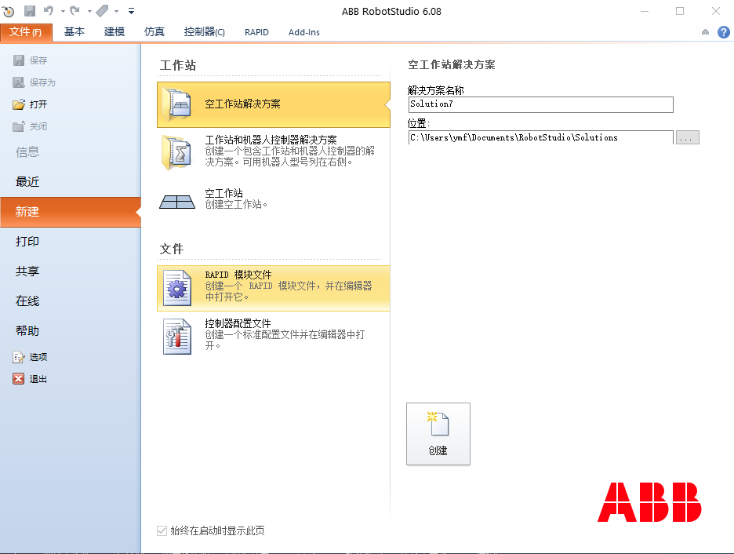Click the RobotStudio application icon in title bar
734x554 pixels.
point(9,11)
